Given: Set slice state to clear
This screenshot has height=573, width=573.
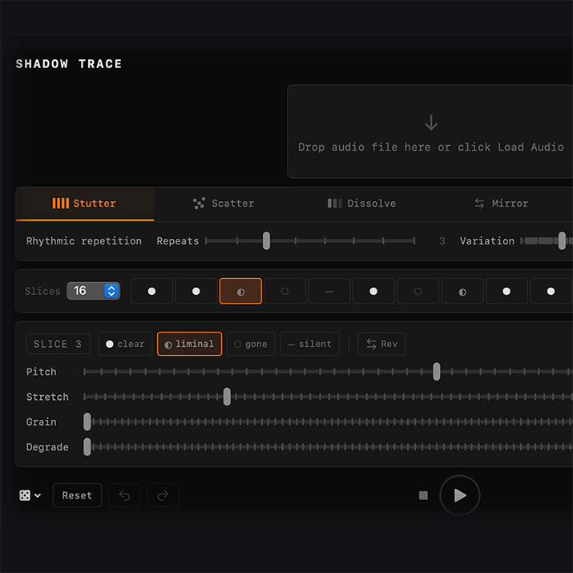Looking at the screenshot, I should tap(125, 344).
